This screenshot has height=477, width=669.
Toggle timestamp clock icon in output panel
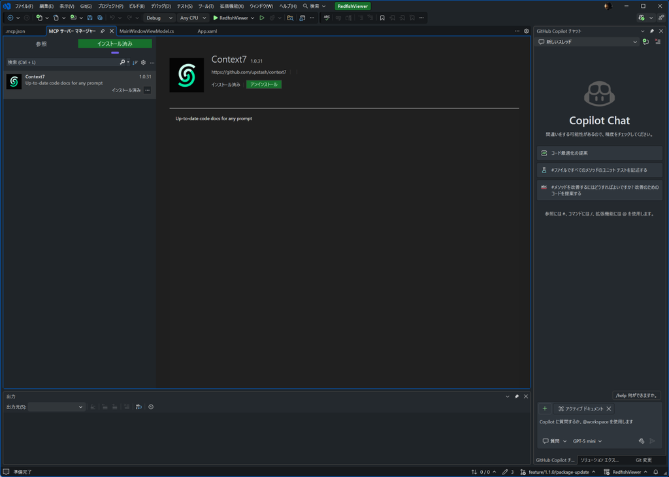click(151, 407)
